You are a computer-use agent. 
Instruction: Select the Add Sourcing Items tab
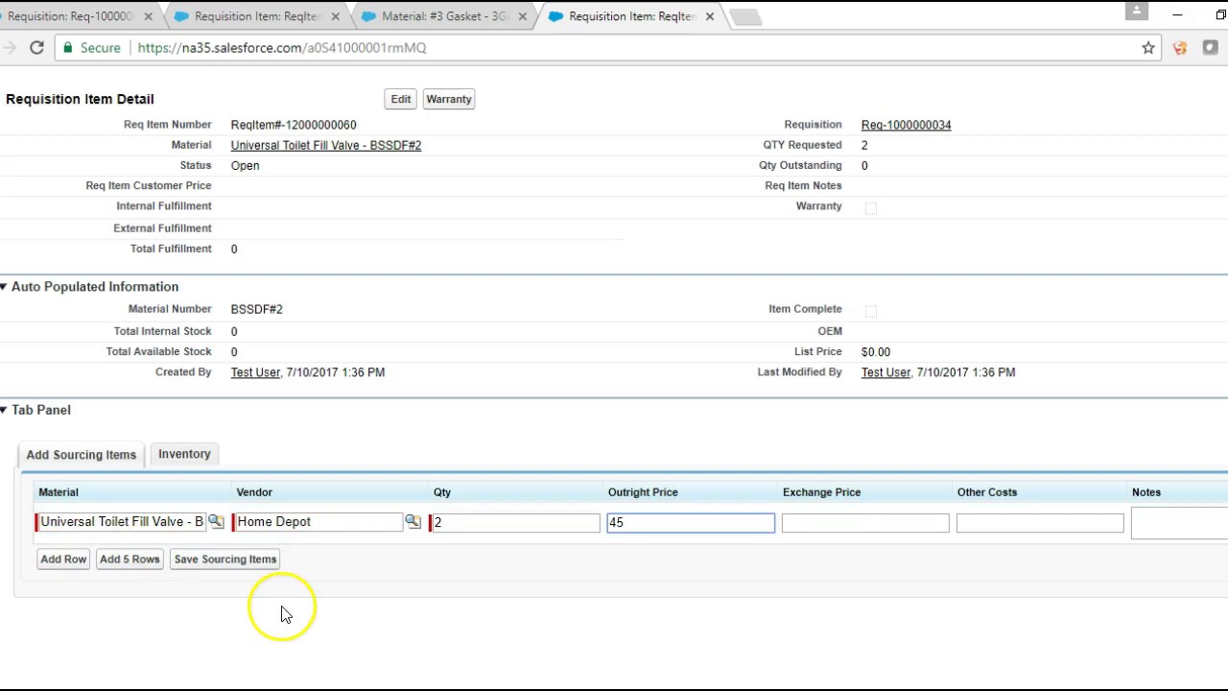point(82,455)
